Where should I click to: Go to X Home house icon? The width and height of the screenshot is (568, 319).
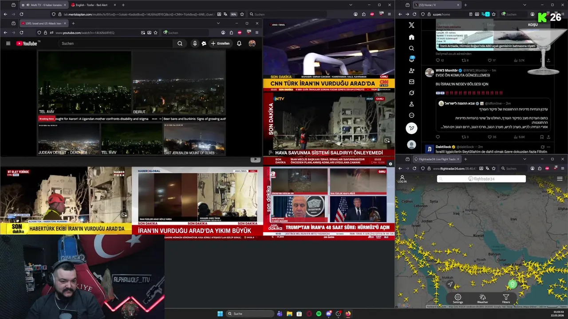coord(411,37)
